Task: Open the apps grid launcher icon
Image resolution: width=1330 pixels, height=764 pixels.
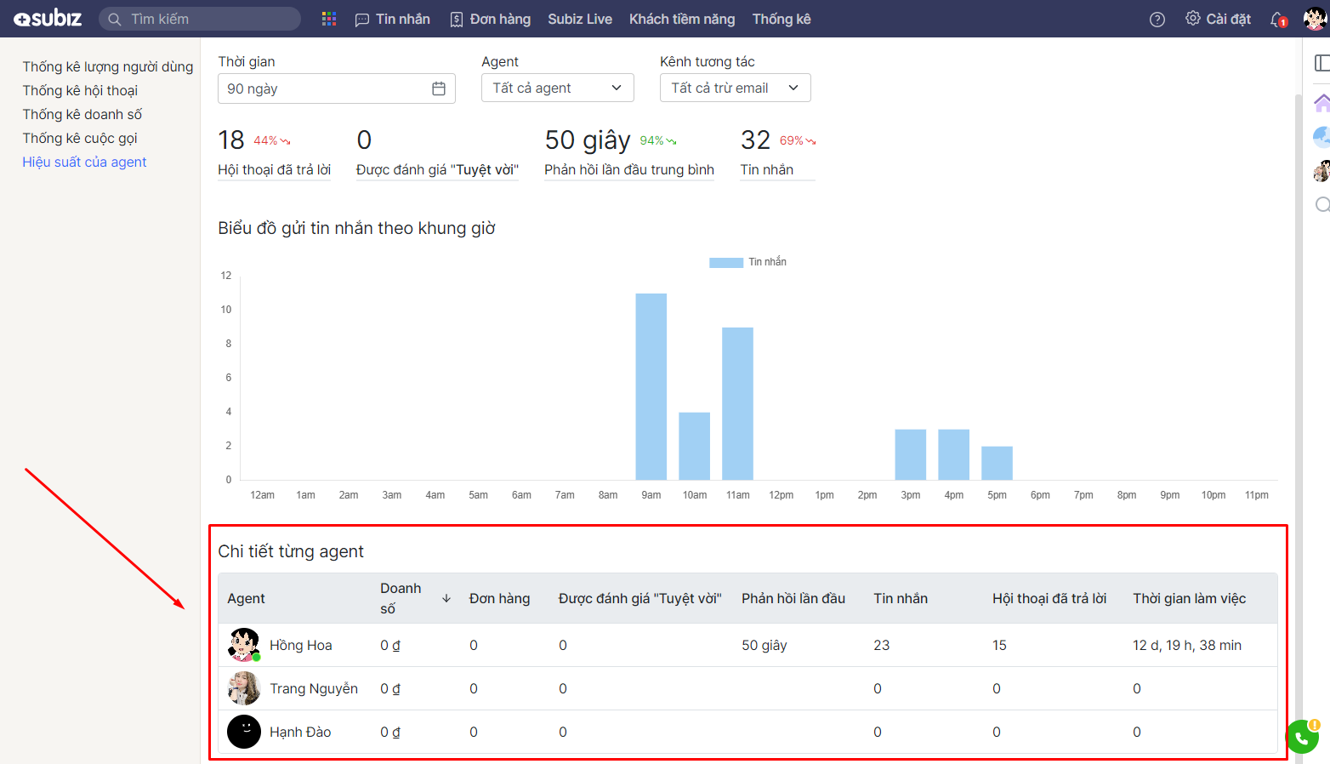Action: point(329,19)
